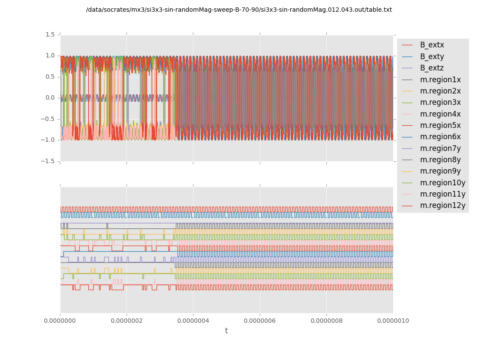
Task: Click the m.region9y legend line swatch
Action: (407, 171)
